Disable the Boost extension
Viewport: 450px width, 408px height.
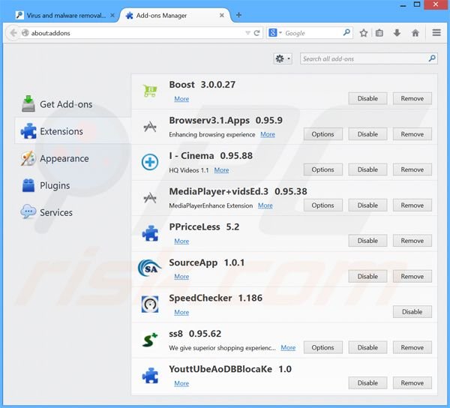pyautogui.click(x=367, y=98)
